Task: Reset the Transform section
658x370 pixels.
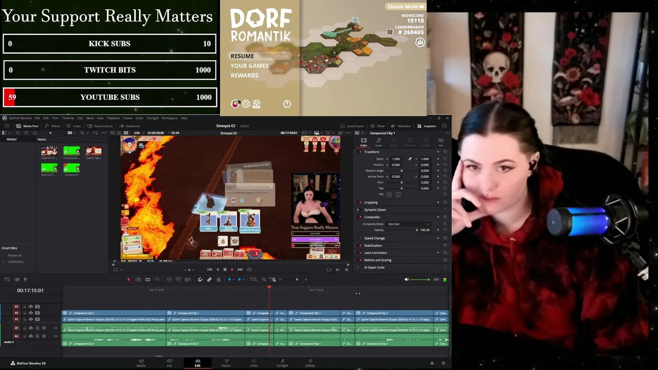Action: pos(445,152)
